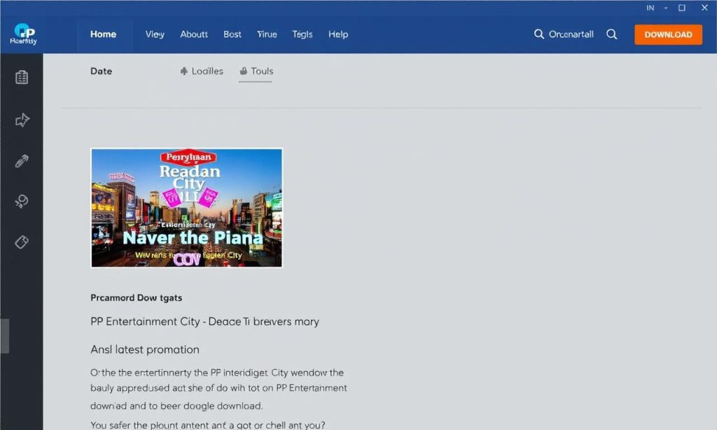This screenshot has width=717, height=430.
Task: Select the arrow share sidebar icon
Action: click(x=22, y=120)
